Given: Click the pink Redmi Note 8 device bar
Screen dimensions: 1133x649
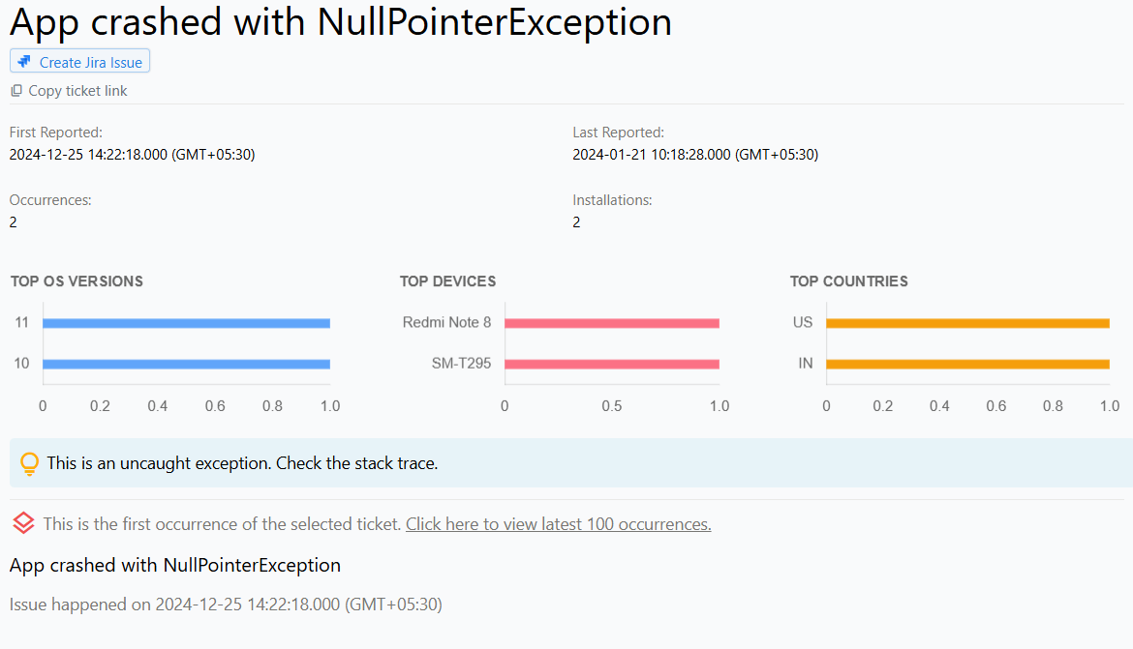Looking at the screenshot, I should pyautogui.click(x=611, y=323).
